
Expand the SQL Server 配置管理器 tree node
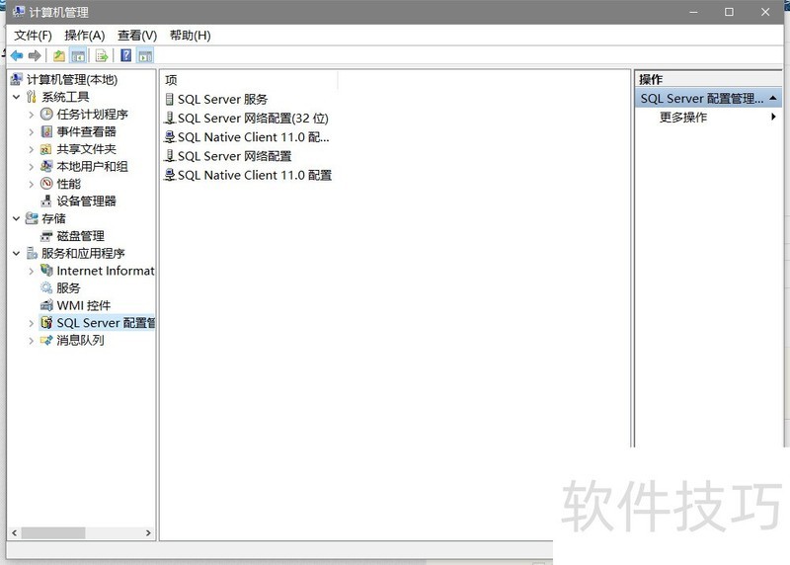click(32, 323)
